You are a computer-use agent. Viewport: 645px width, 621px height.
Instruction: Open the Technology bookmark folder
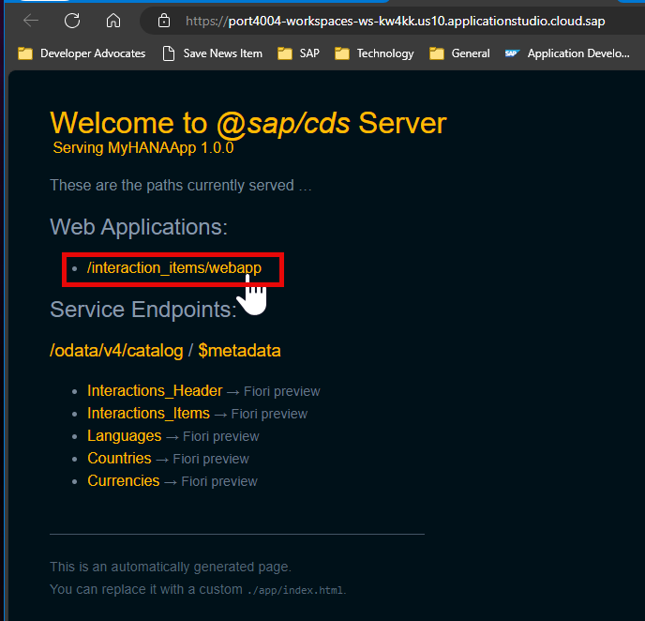(374, 53)
